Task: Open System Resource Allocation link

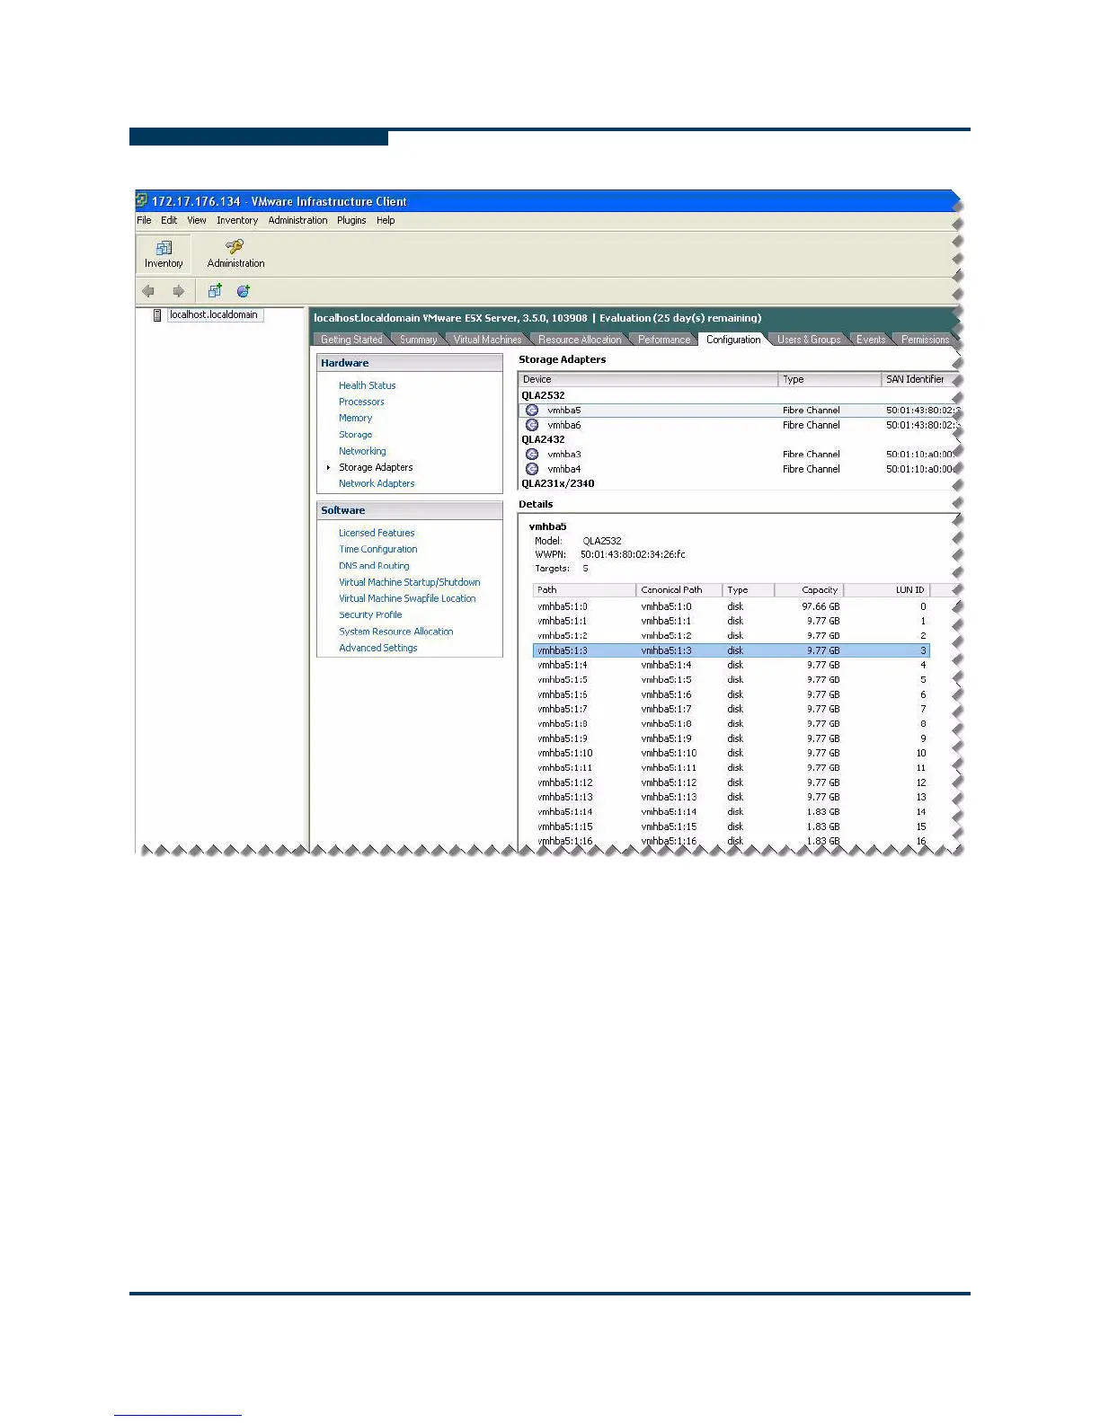Action: coord(396,632)
